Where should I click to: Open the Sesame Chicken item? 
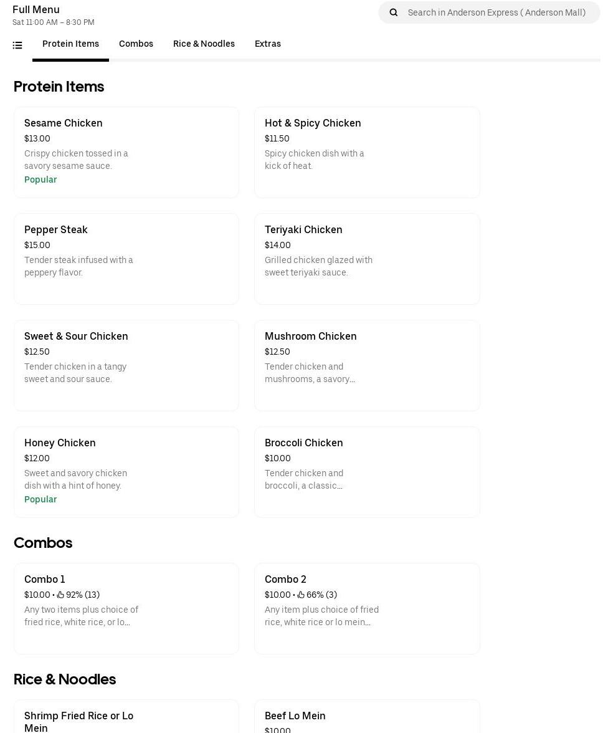pyautogui.click(x=126, y=152)
